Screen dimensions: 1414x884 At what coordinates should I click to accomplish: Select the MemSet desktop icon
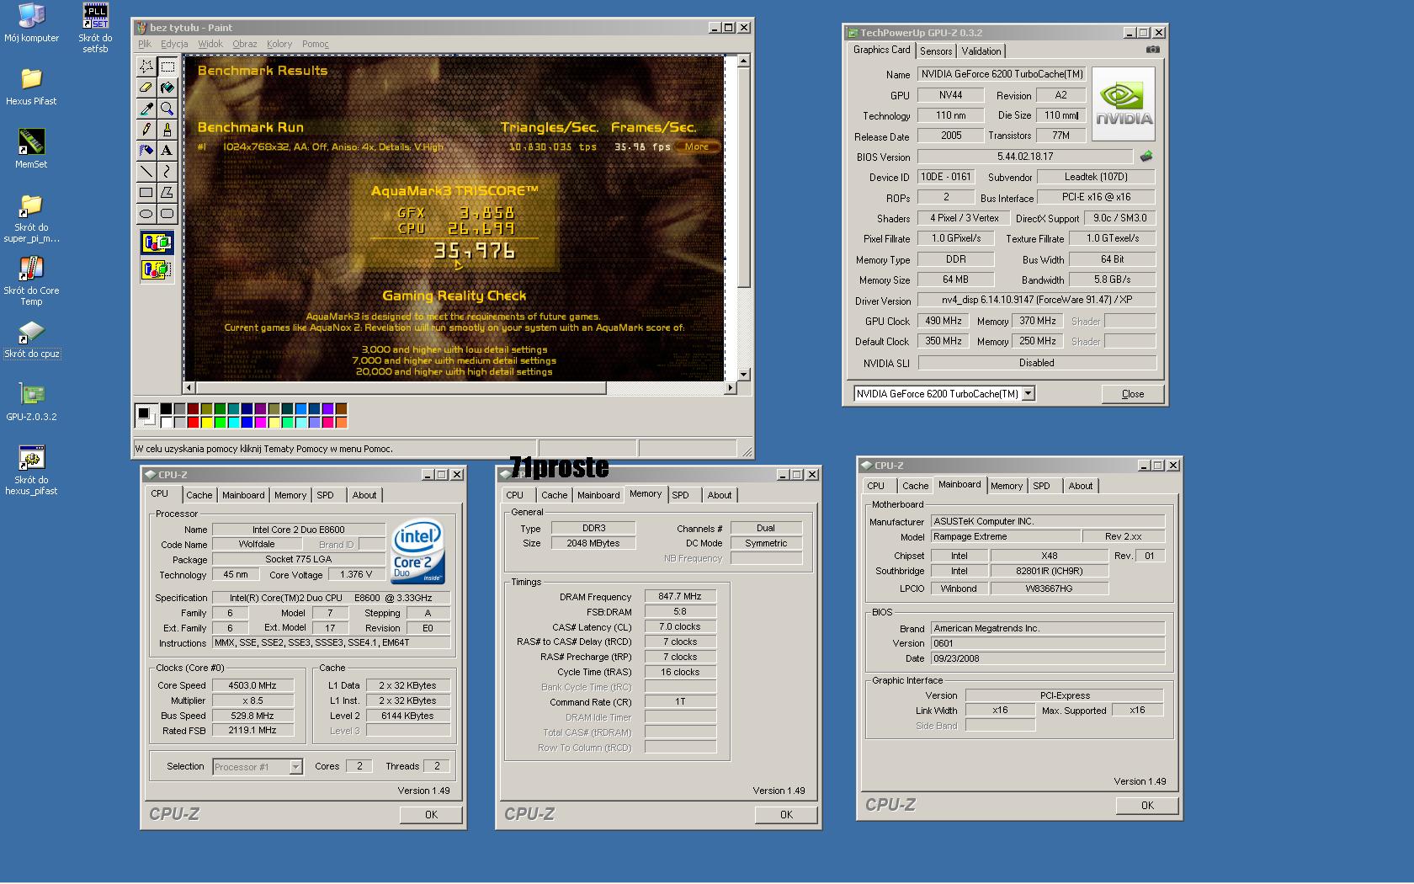[31, 149]
